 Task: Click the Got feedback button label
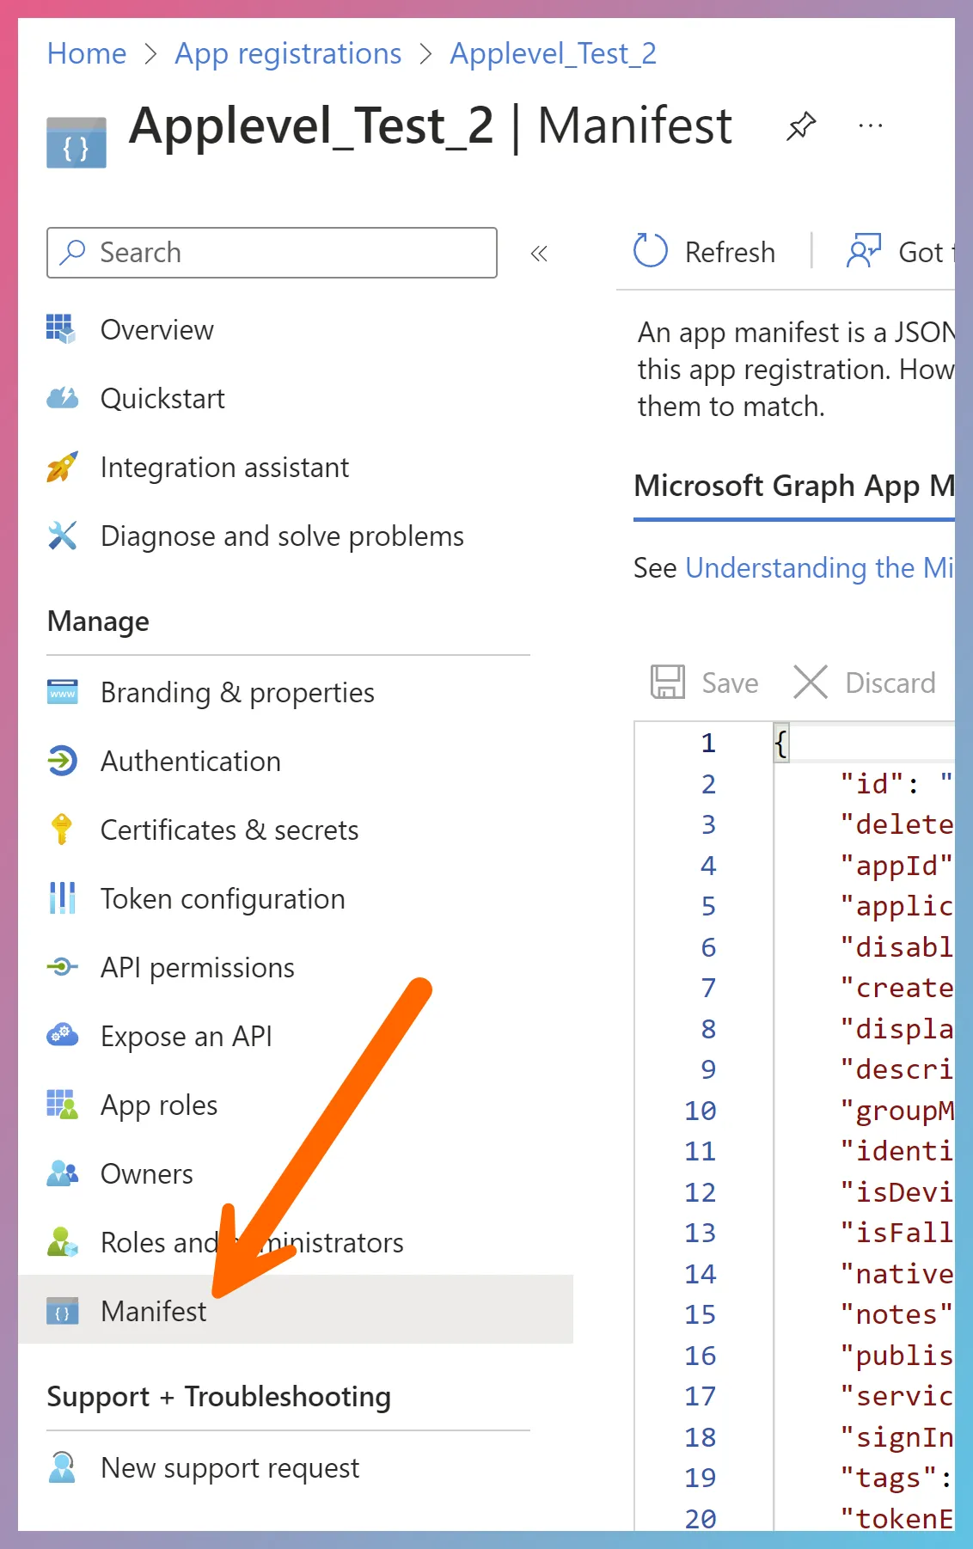(x=927, y=252)
